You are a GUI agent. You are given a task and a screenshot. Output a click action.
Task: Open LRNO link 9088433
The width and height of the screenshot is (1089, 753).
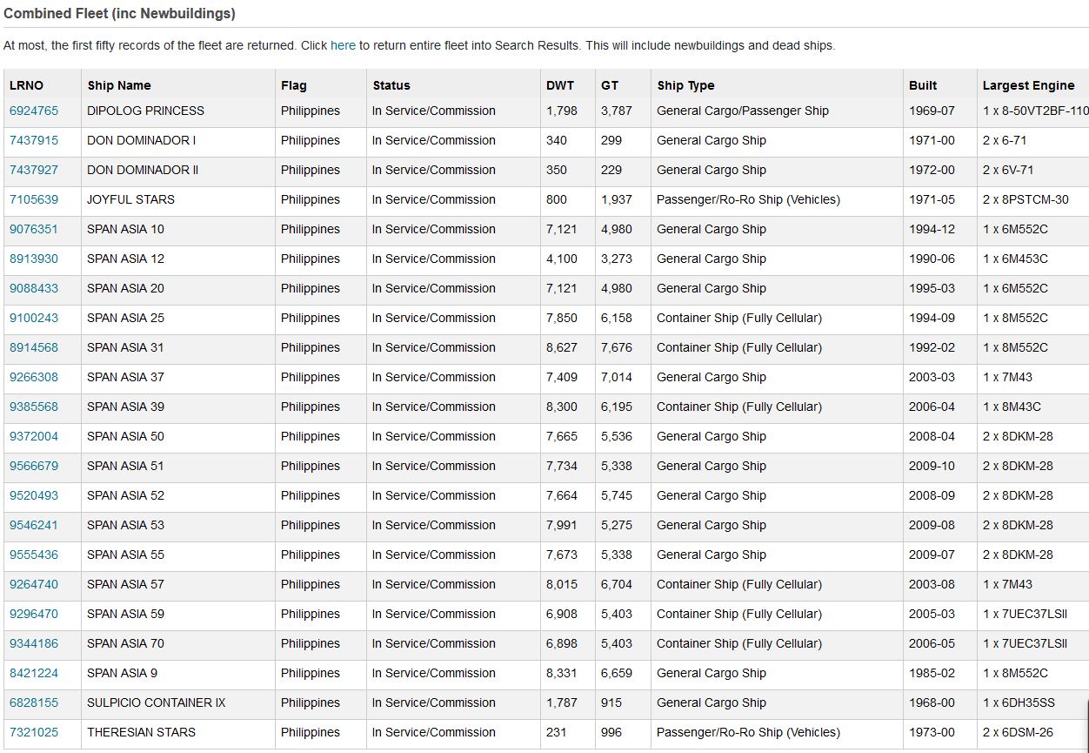coord(34,288)
